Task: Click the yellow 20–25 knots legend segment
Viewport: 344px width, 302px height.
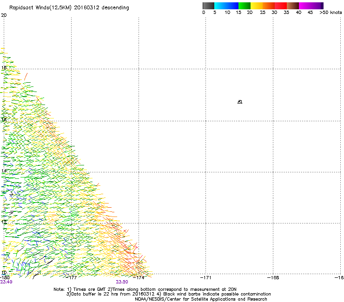Action: click(257, 6)
